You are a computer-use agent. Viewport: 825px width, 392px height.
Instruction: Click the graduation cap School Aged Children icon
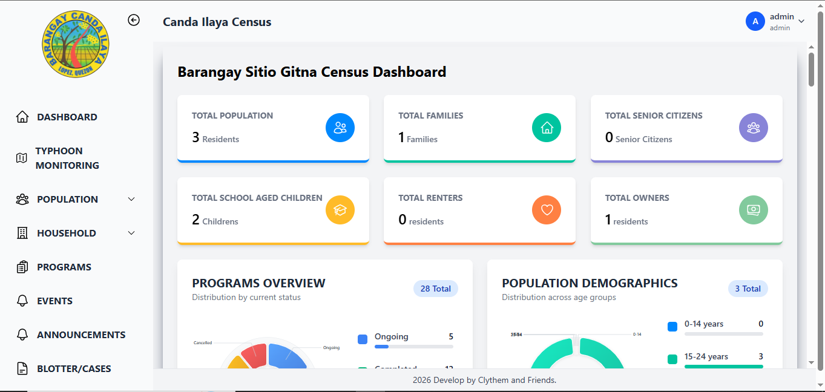click(x=340, y=210)
